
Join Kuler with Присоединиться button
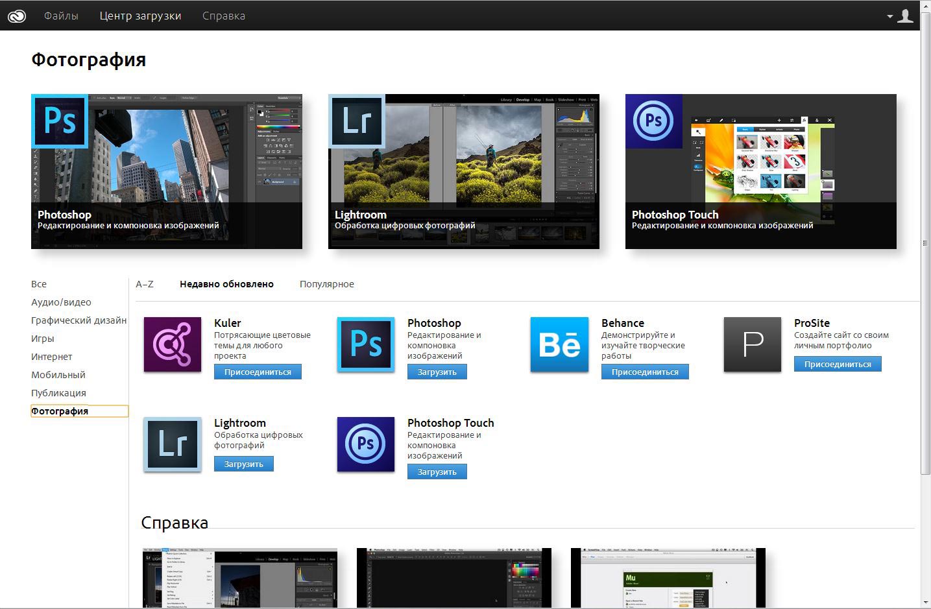click(258, 372)
